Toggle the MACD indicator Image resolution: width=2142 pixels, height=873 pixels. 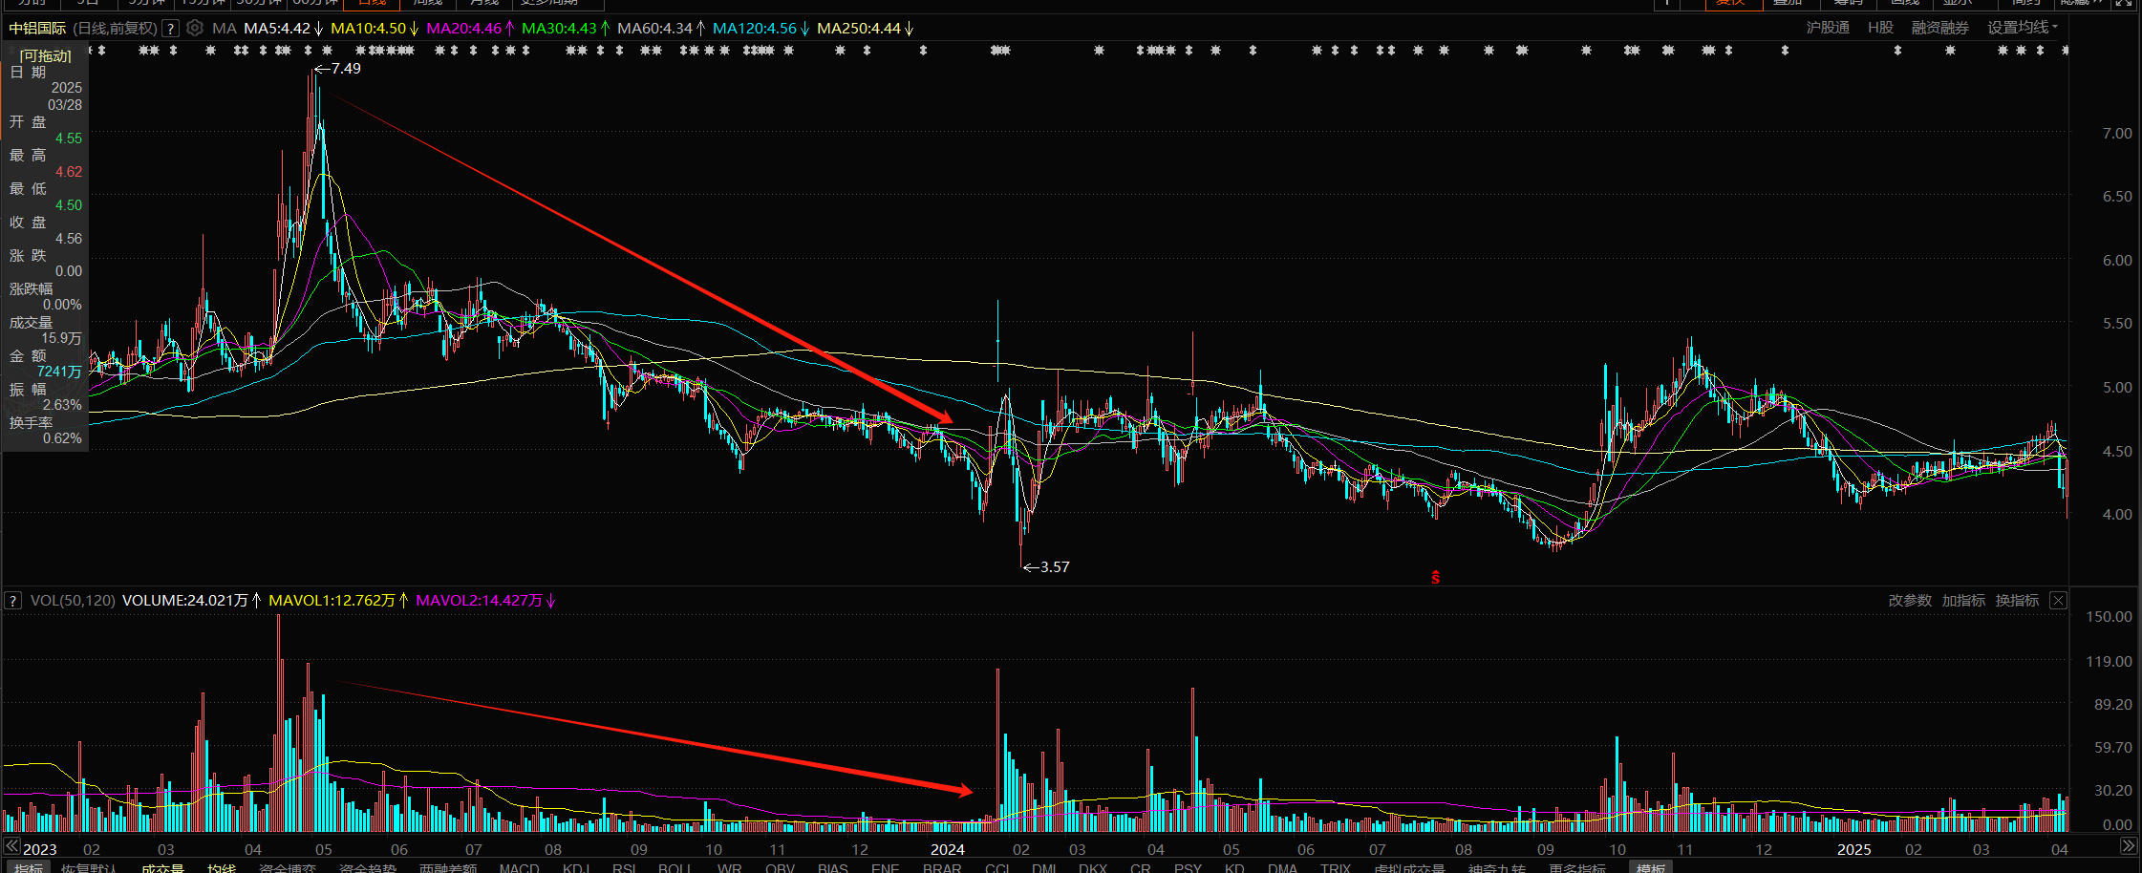pos(519,867)
